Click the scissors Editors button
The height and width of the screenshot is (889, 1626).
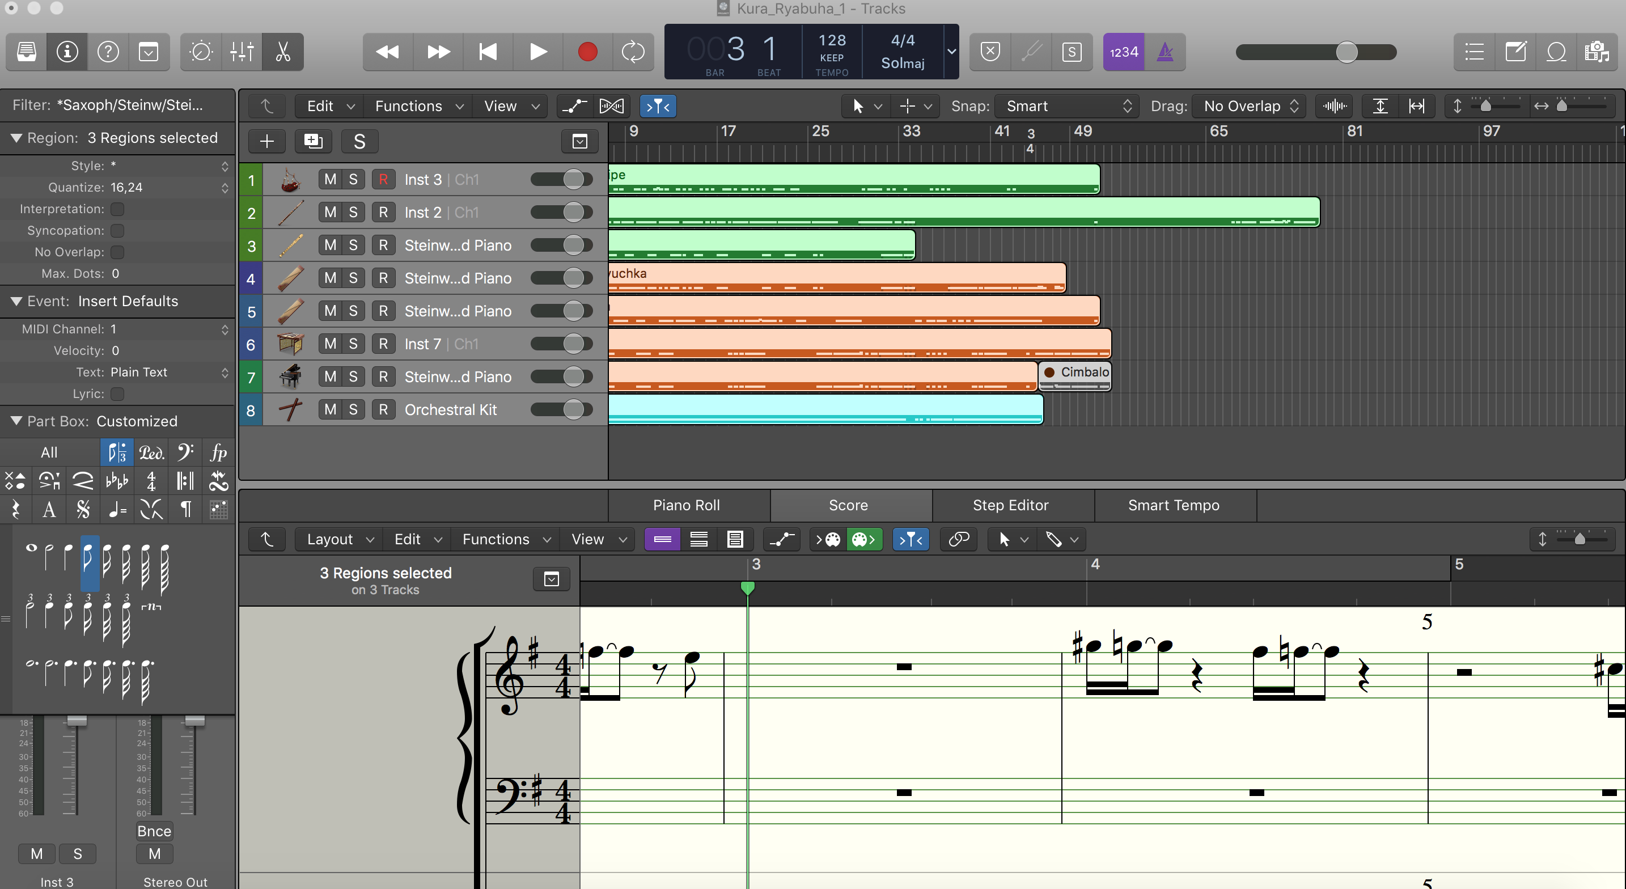click(283, 52)
